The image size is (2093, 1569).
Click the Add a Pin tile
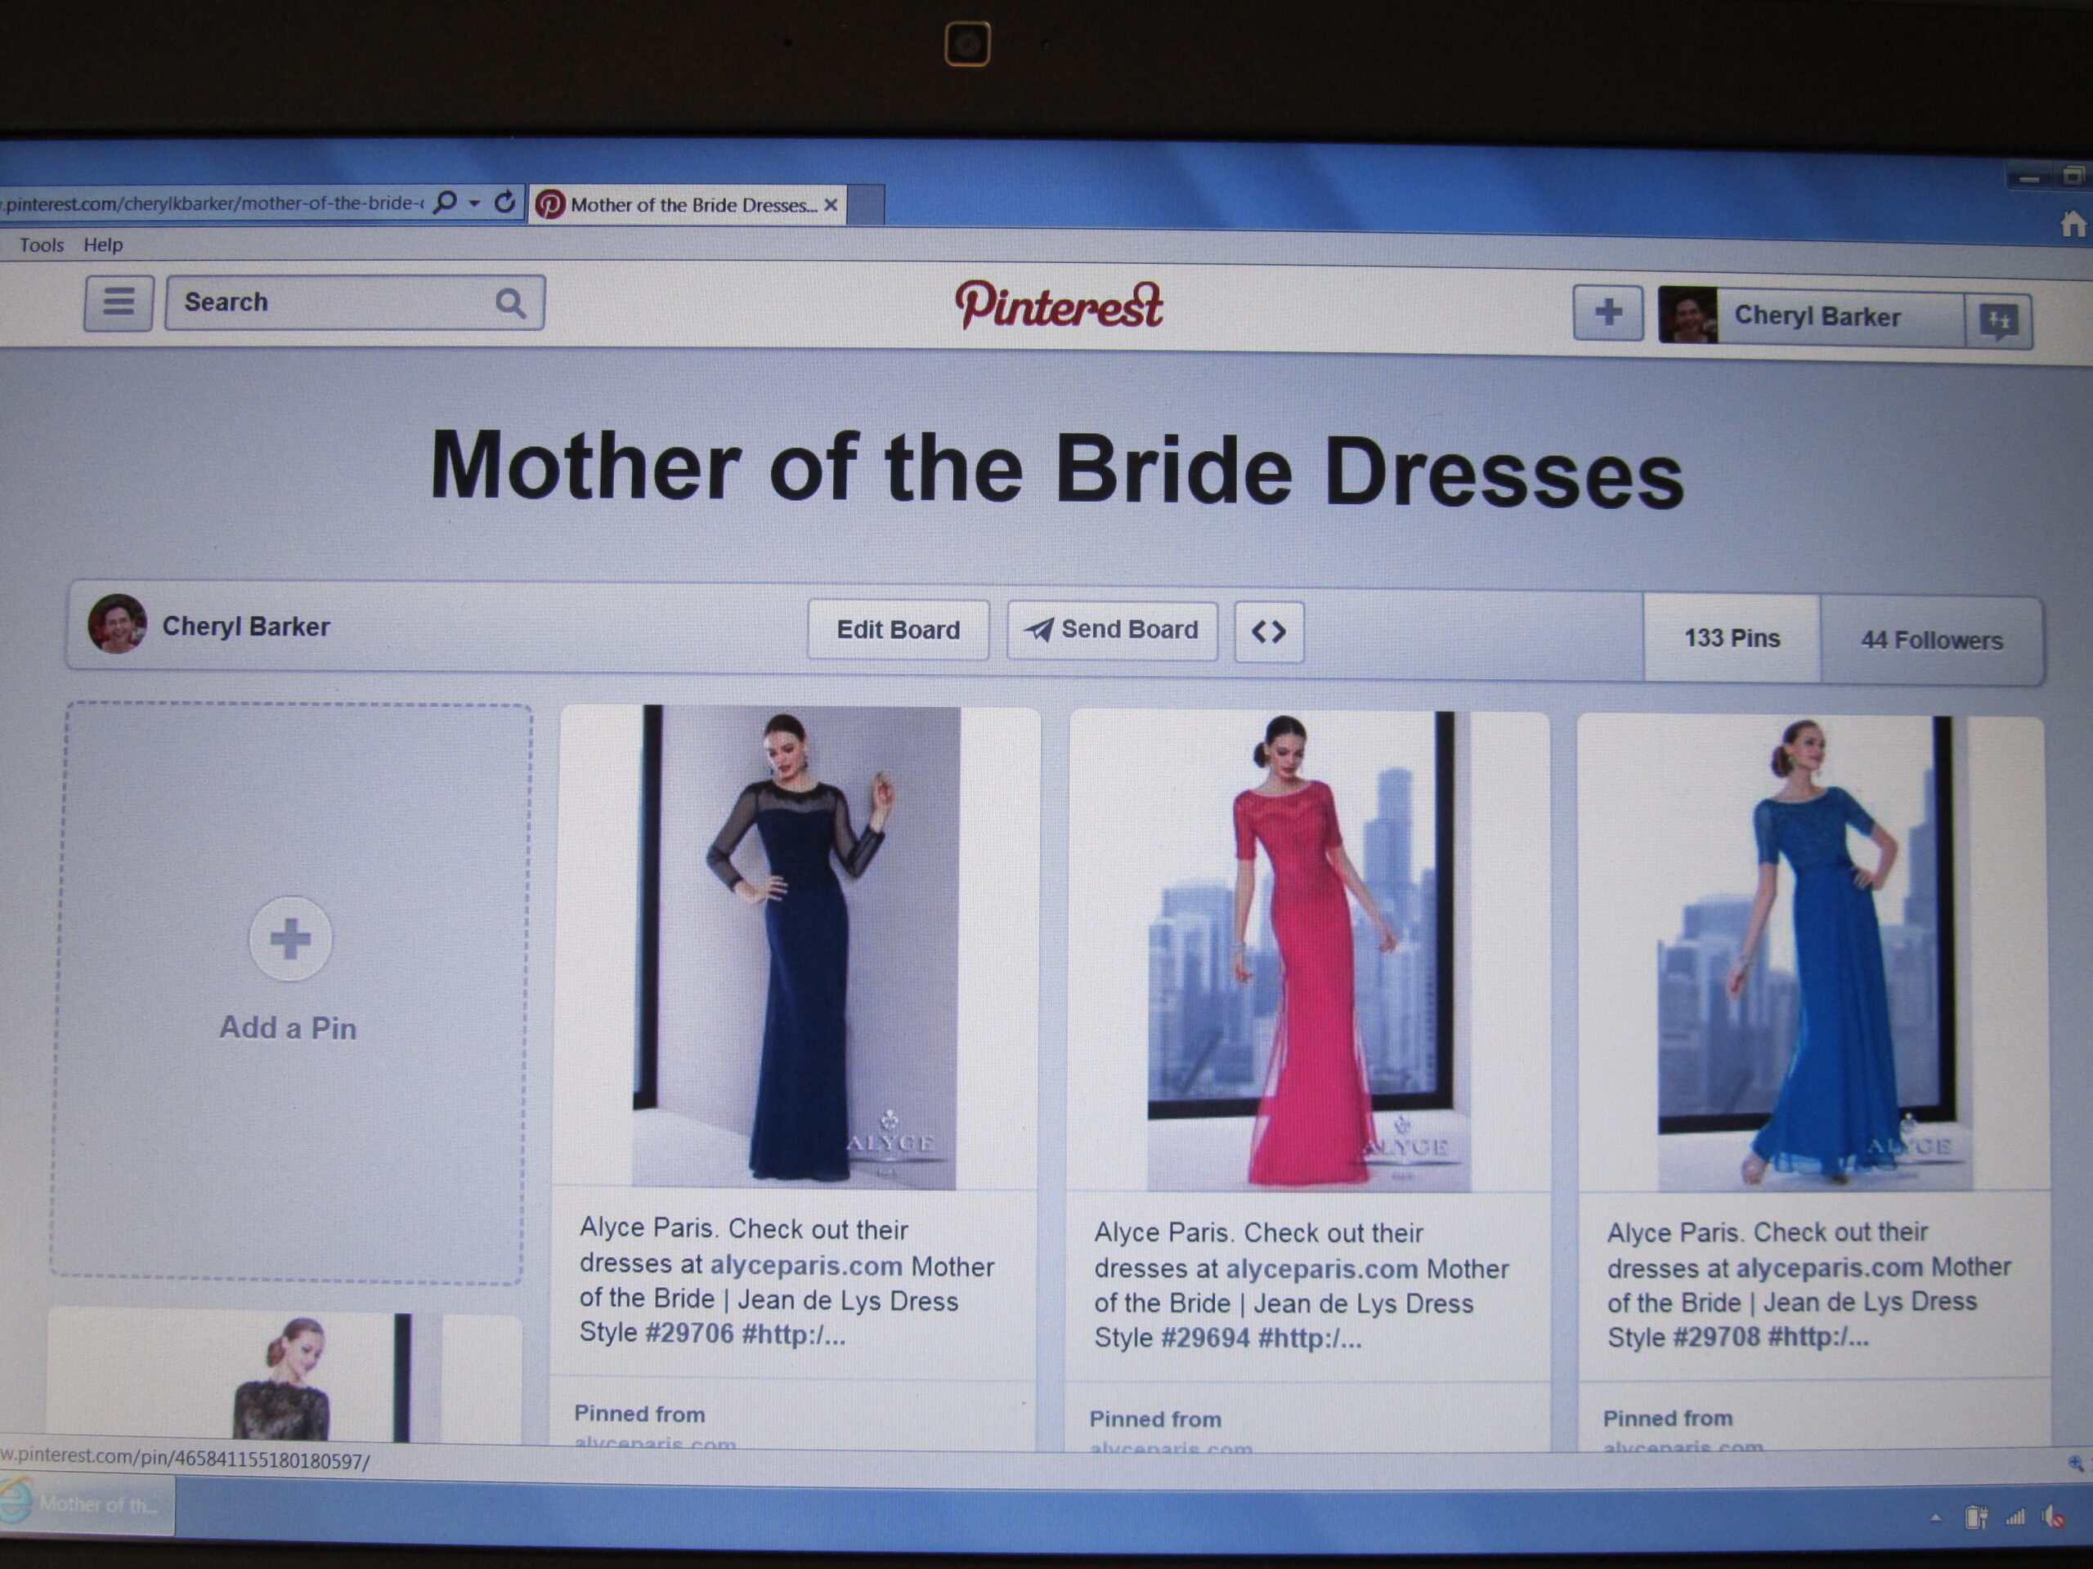click(x=289, y=991)
